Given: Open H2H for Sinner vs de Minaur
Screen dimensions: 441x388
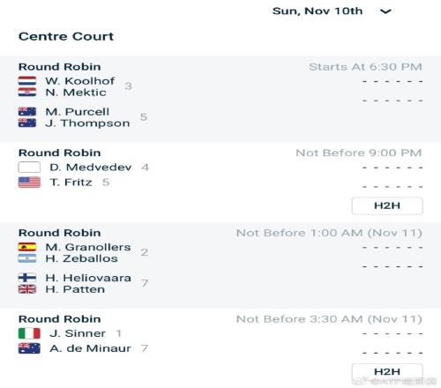Looking at the screenshot, I should 387,371.
